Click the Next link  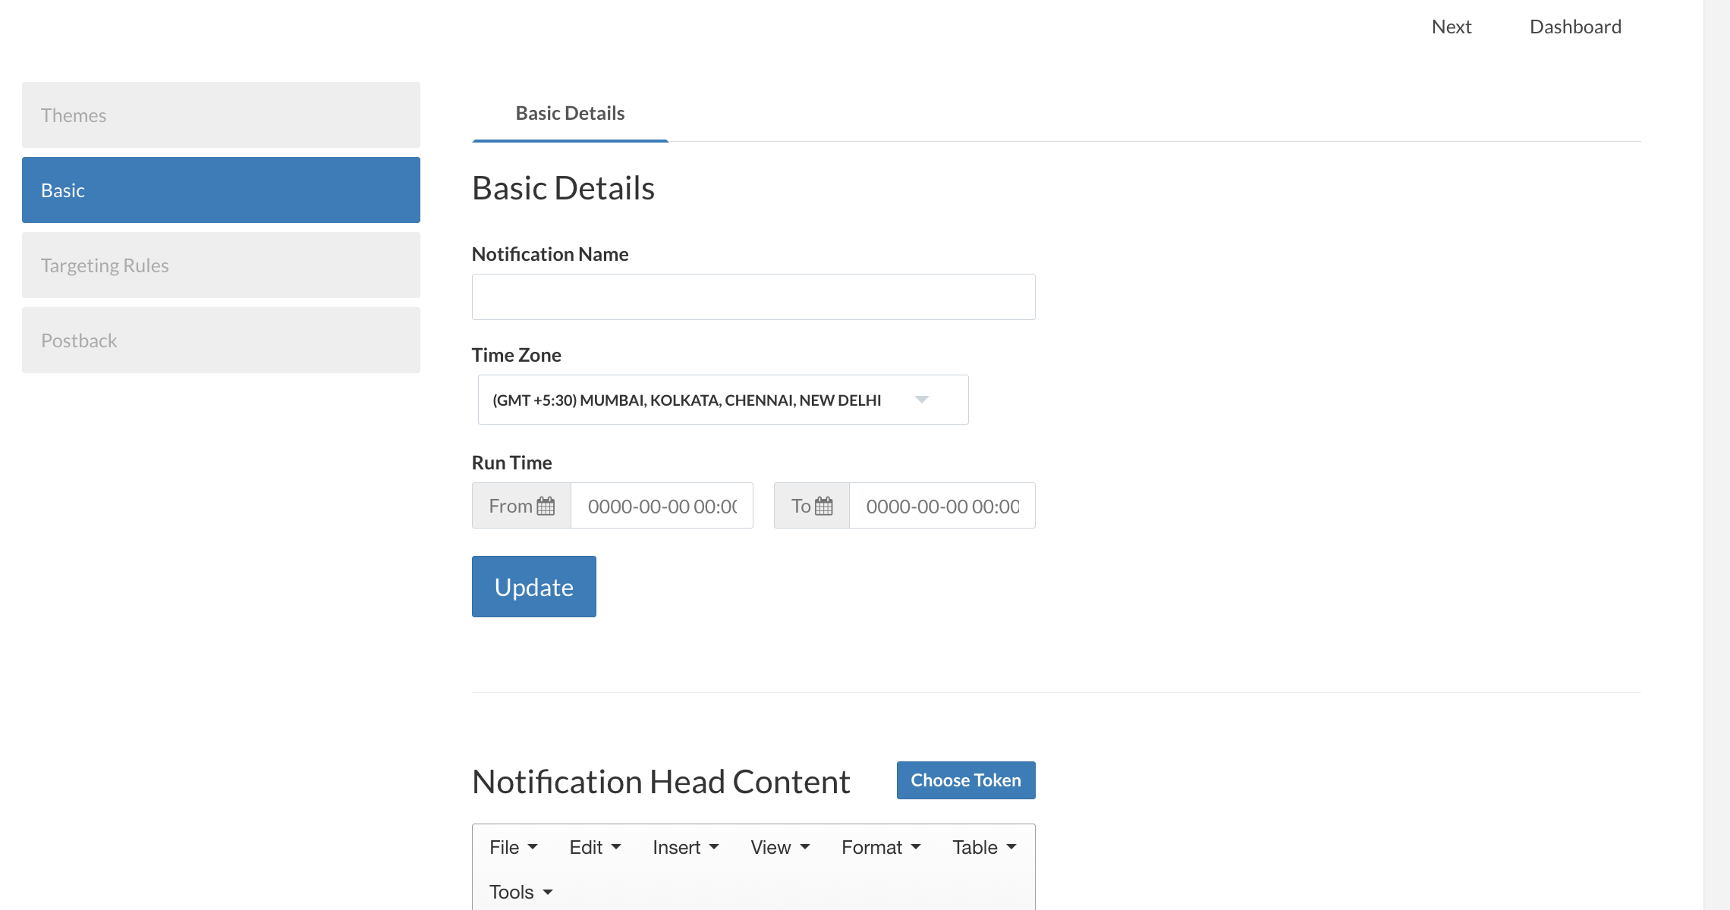pyautogui.click(x=1451, y=27)
